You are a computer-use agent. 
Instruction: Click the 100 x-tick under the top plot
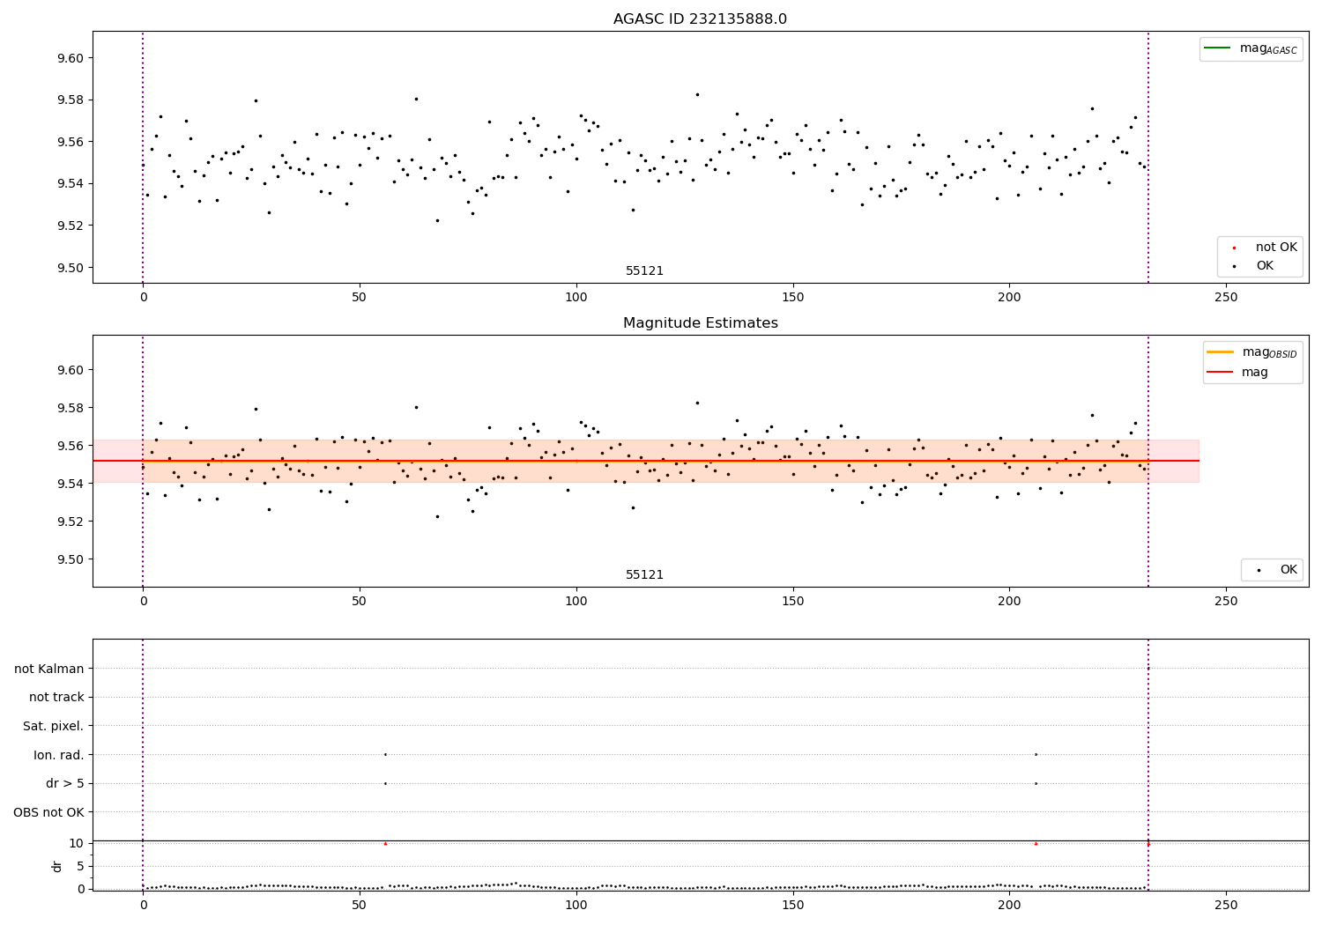576,298
